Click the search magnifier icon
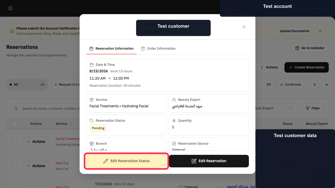335x188 pixels. tap(16, 108)
